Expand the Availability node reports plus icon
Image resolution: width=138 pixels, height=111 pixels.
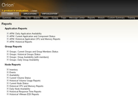coord(8,75)
